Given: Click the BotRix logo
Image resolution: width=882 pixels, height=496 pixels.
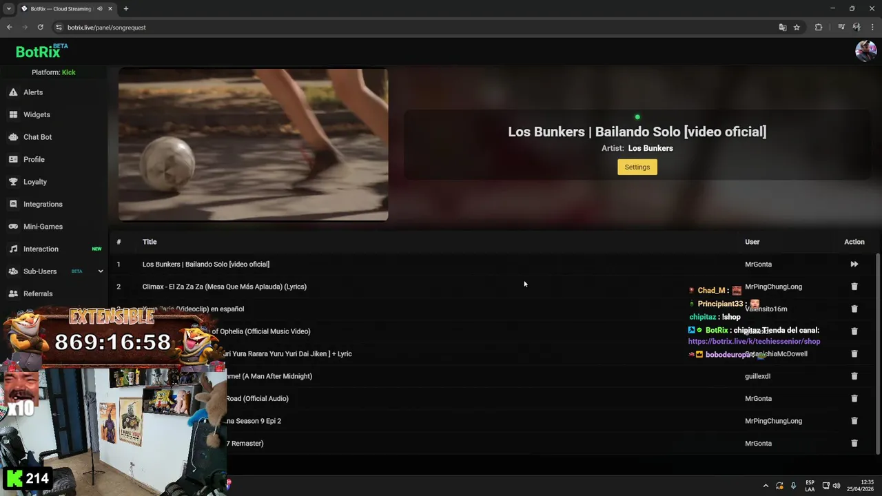Looking at the screenshot, I should 38,52.
